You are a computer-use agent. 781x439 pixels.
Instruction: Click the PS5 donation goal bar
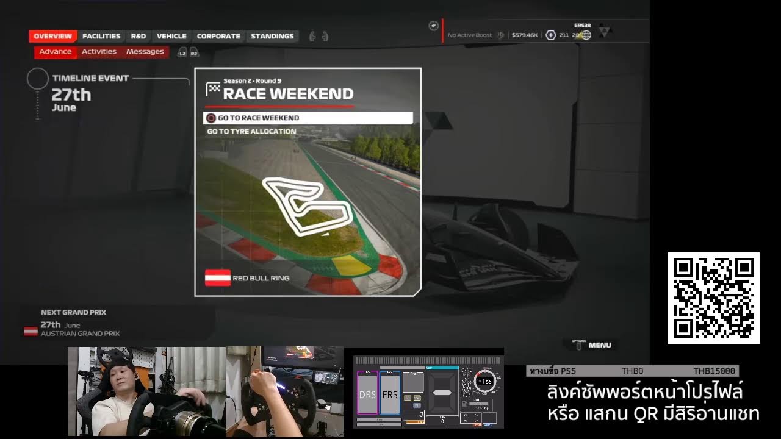tap(633, 371)
